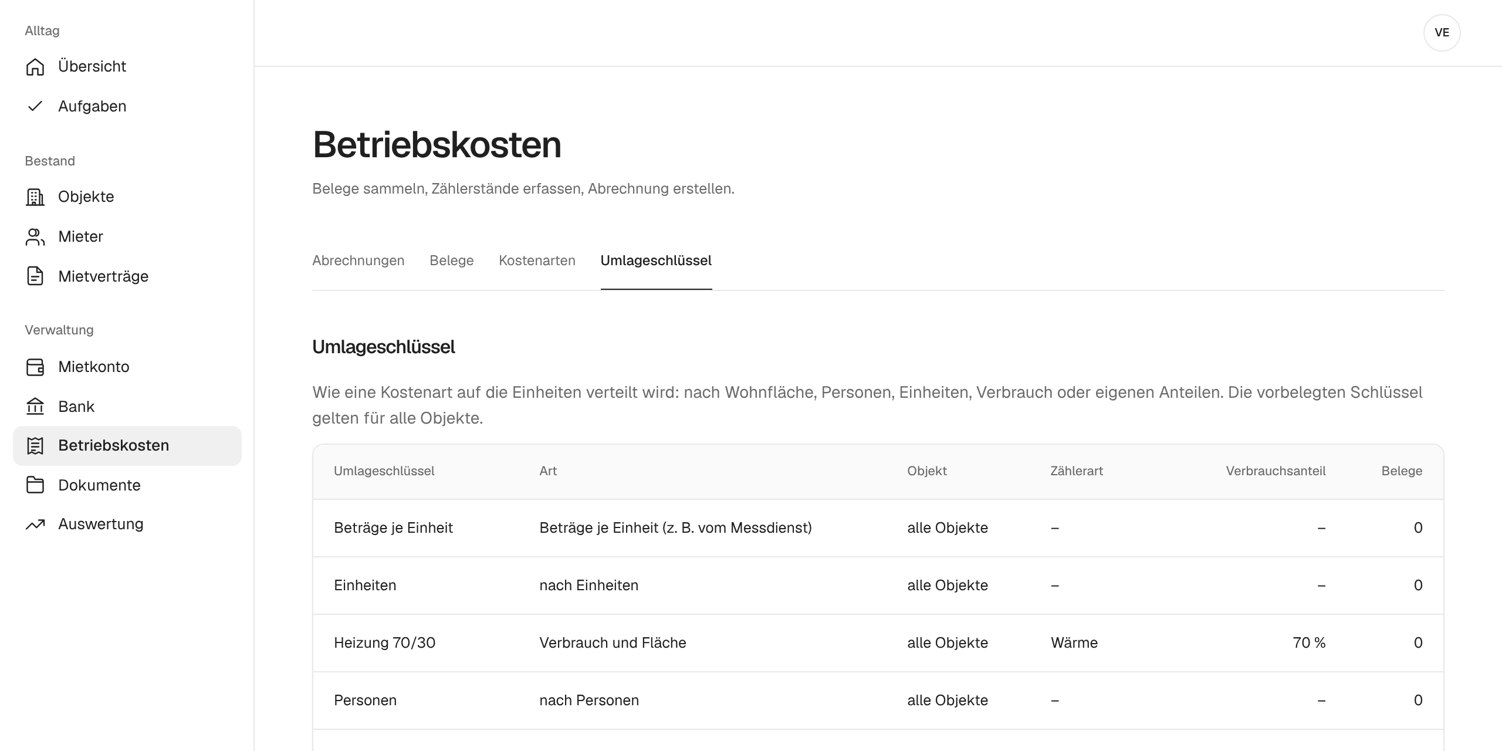Click the Auswertung trend arrow icon
The height and width of the screenshot is (751, 1502).
pyautogui.click(x=35, y=525)
